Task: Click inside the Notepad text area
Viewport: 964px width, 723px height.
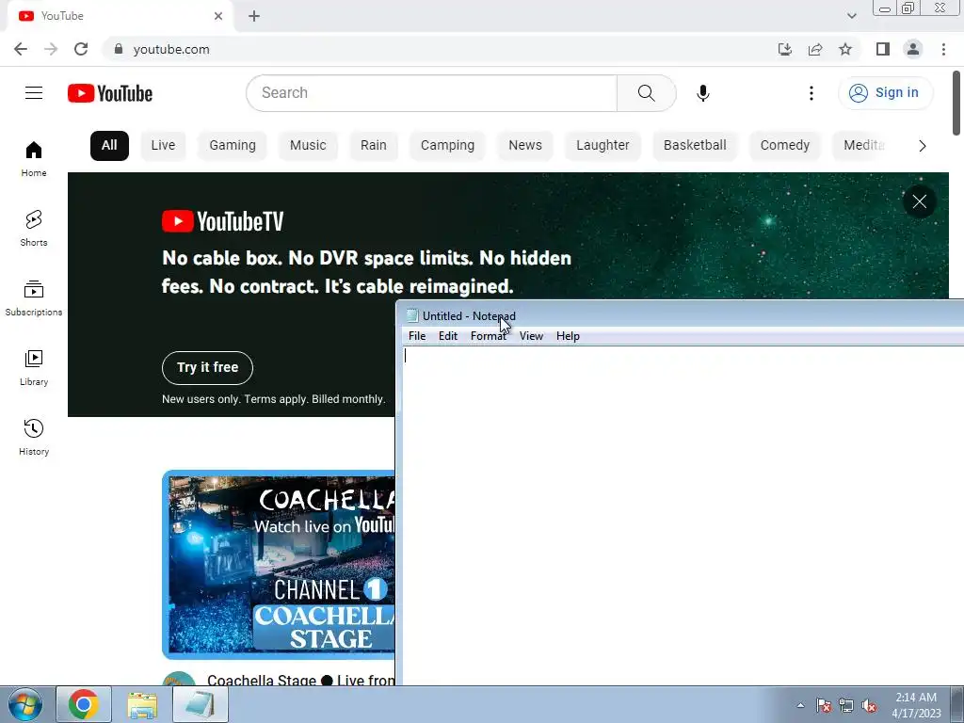Action: tap(683, 515)
